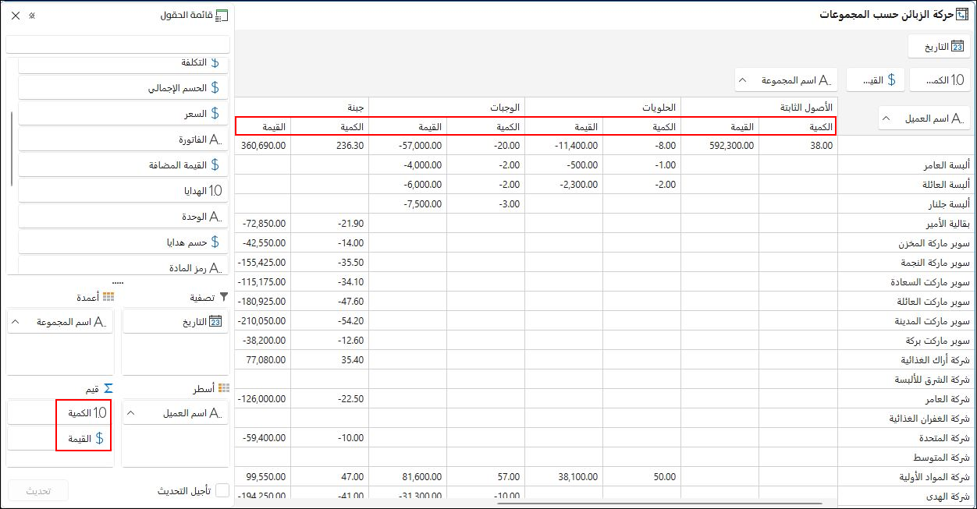977x509 pixels.
Task: Select the سوبر ماركة المخزن row header
Action: 905,243
